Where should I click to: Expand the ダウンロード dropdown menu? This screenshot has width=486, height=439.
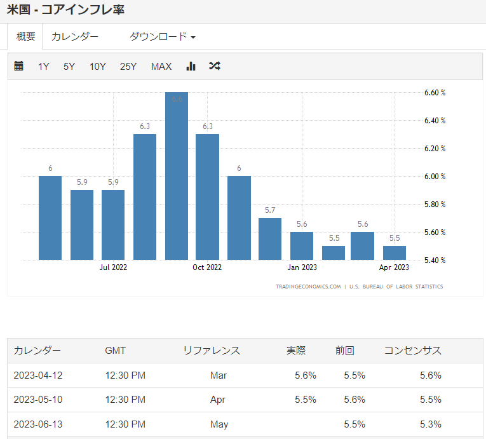(162, 37)
